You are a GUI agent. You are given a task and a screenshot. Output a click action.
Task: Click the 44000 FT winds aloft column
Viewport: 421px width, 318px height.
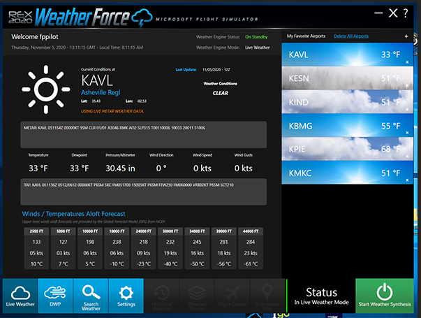coord(251,248)
